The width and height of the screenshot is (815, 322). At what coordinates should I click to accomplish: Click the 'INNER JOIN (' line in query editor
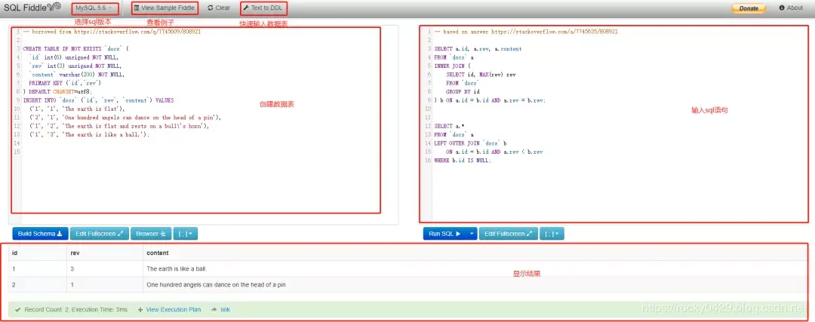pyautogui.click(x=452, y=66)
